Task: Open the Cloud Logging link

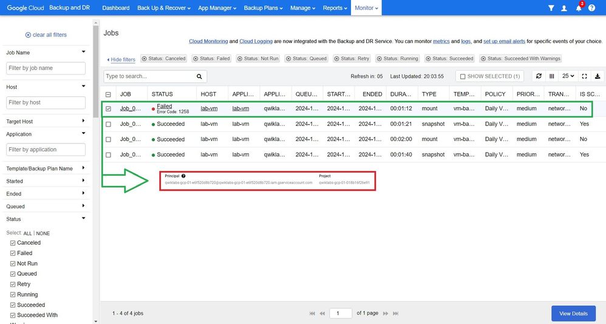Action: (x=256, y=41)
